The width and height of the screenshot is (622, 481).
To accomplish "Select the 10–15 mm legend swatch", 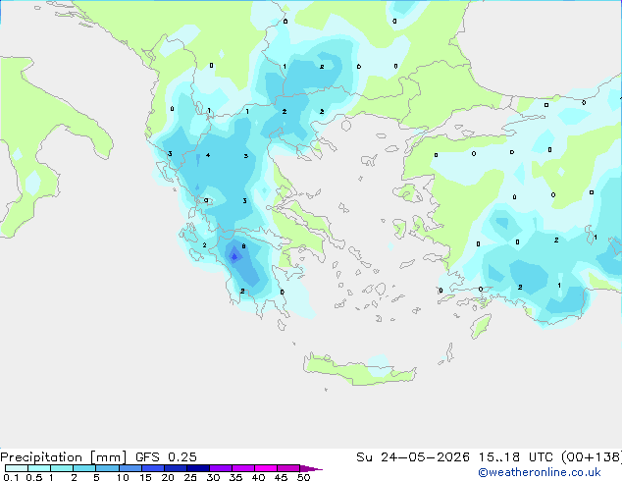I will 130,468.
